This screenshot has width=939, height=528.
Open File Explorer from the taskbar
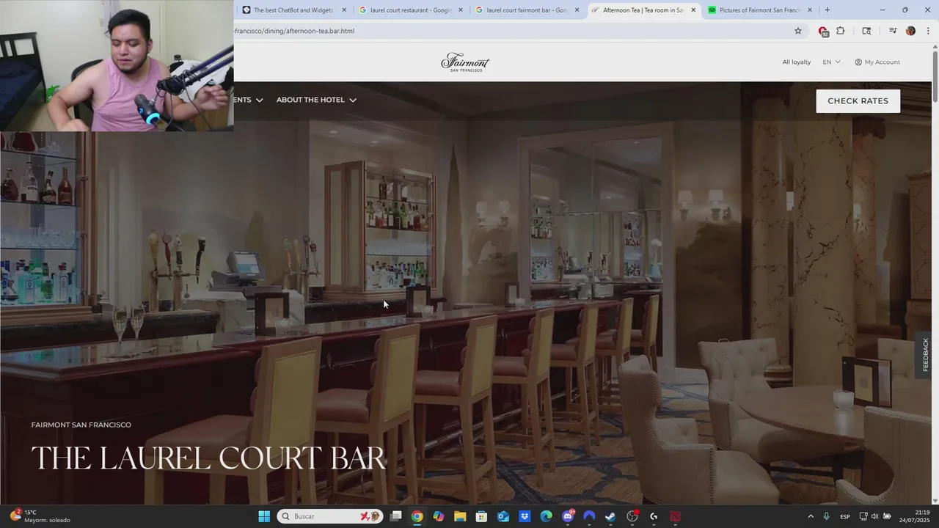pyautogui.click(x=460, y=516)
